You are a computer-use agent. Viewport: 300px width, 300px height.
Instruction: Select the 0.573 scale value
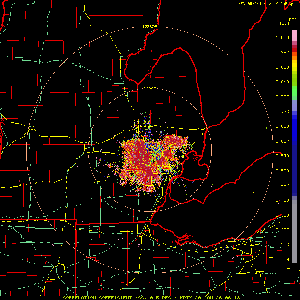click(x=282, y=156)
